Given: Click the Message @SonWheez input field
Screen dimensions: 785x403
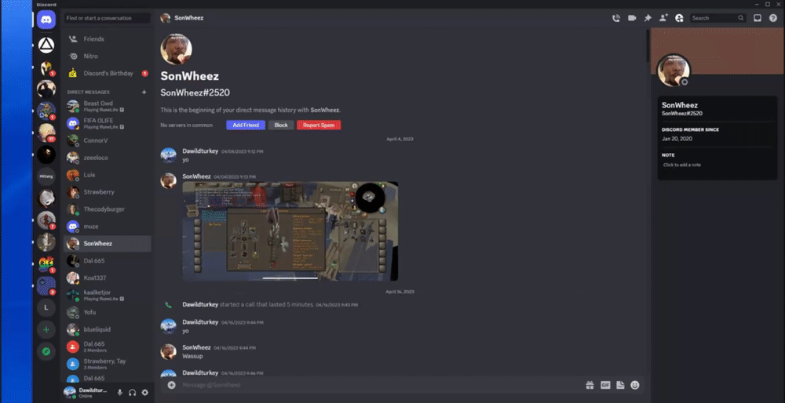Looking at the screenshot, I should click(381, 385).
